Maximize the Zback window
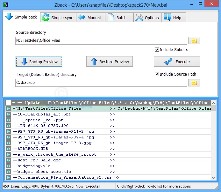This screenshot has height=192, width=221. pyautogui.click(x=200, y=4)
